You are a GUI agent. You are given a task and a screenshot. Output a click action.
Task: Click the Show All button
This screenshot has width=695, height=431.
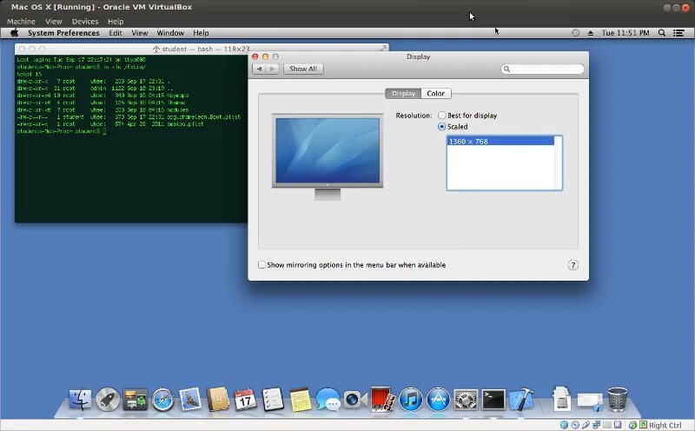pyautogui.click(x=303, y=69)
